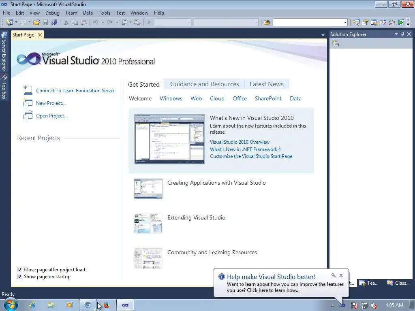The image size is (415, 311).
Task: Open the File menu
Action: (x=6, y=13)
